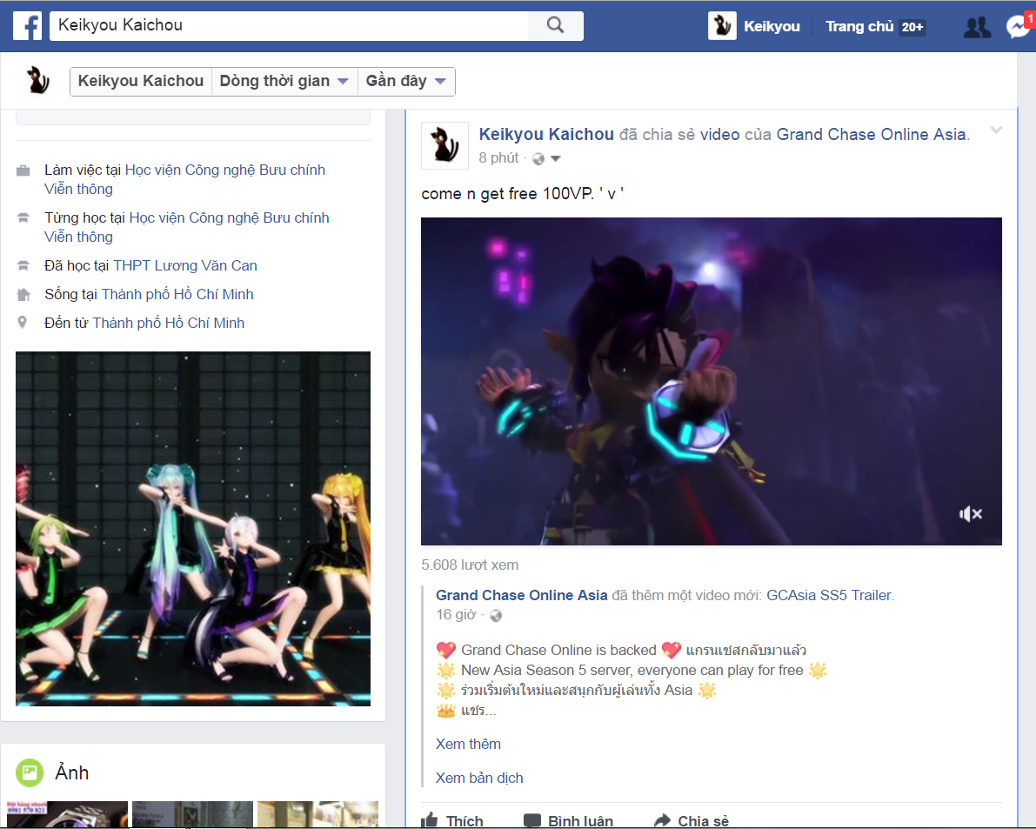Click the search magnifier button

point(556,25)
